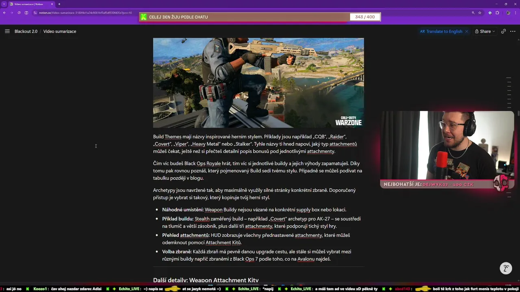Click the green K logo in the banner
Screen dimensions: 520x292
[x=143, y=17]
